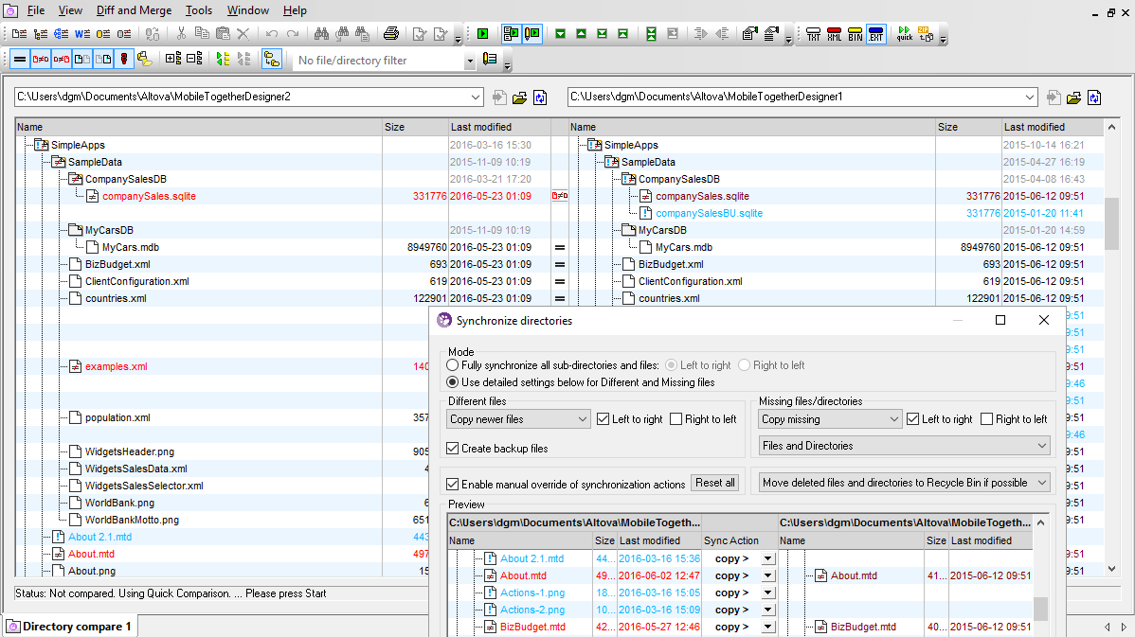Toggle the .EXT extension-based comparison mode
The width and height of the screenshot is (1135, 637).
coord(876,34)
